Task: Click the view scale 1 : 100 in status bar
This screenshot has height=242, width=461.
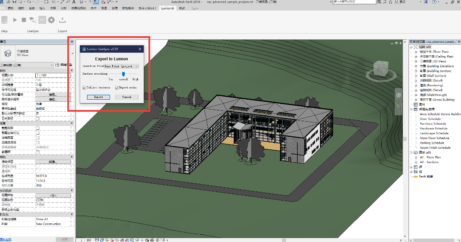Action: tap(86, 240)
